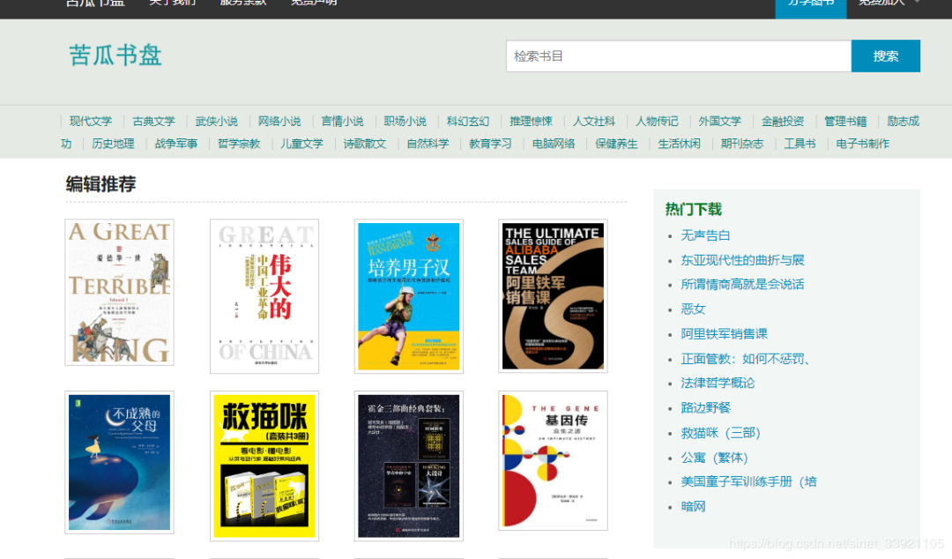Click the 搜索 search button
Image resolution: width=952 pixels, height=559 pixels.
coord(886,56)
